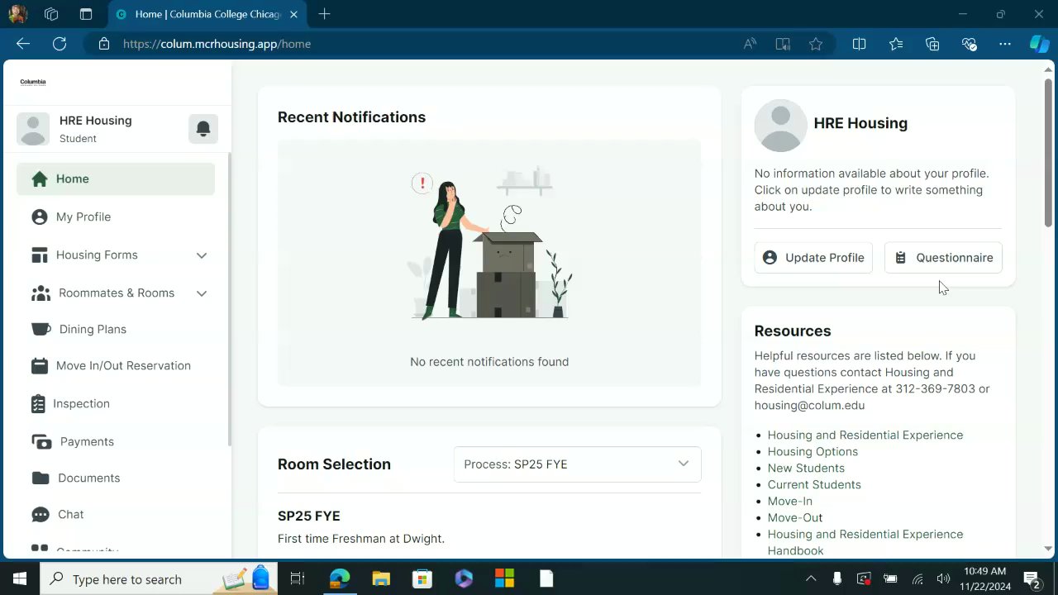Click the Read aloud icon in the address bar

tap(750, 44)
